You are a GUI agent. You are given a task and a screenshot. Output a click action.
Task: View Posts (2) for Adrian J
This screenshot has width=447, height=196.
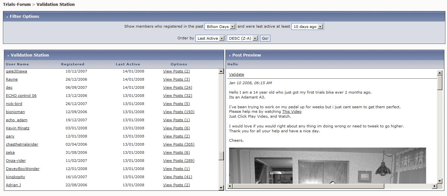[177, 185]
